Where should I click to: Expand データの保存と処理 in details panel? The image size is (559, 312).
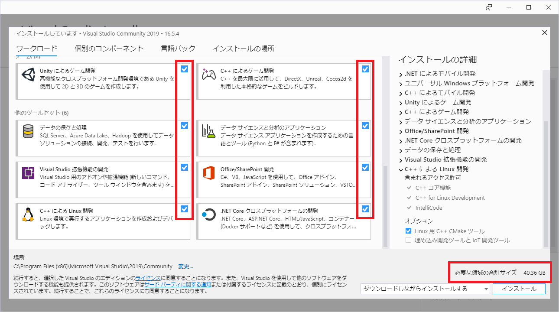click(x=401, y=150)
